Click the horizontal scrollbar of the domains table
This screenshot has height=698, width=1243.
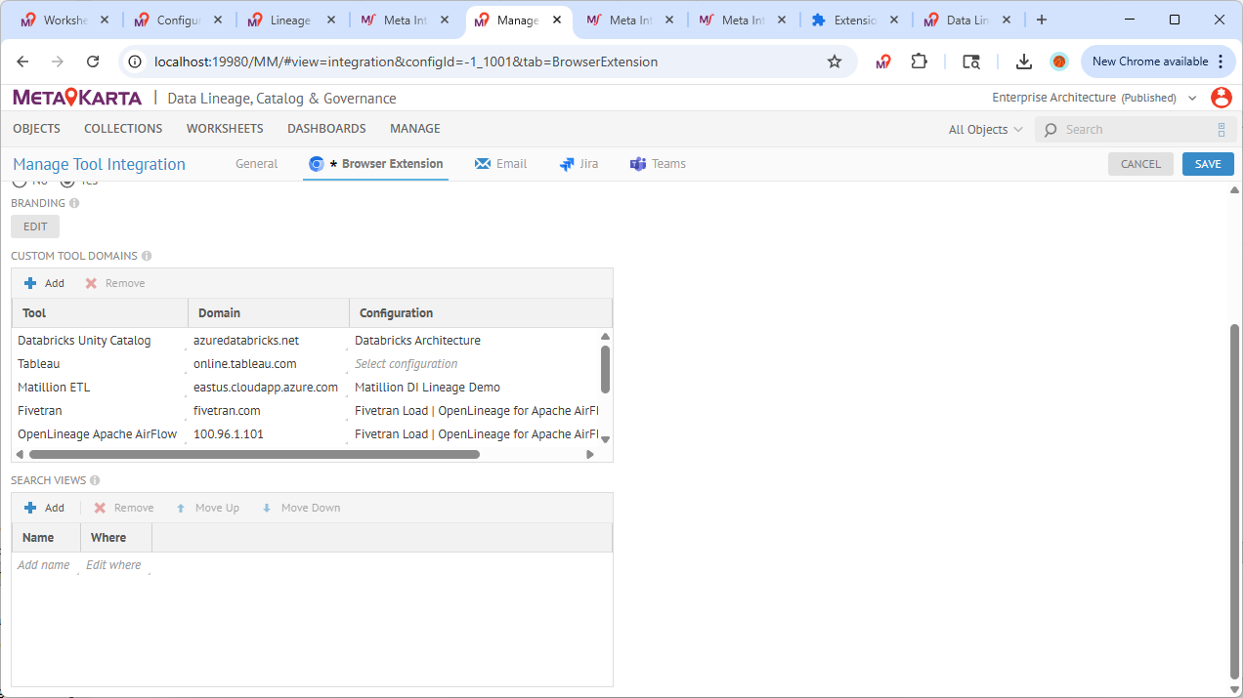coord(254,455)
